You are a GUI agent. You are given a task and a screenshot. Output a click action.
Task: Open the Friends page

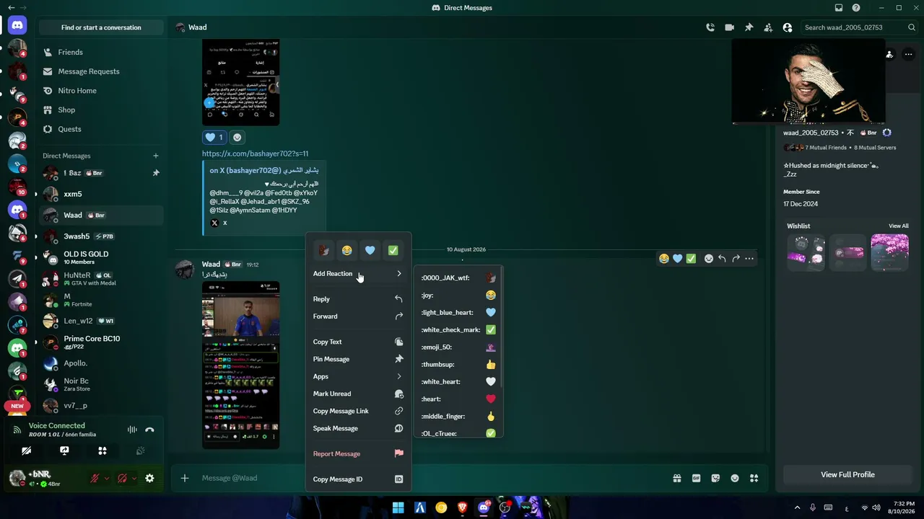pos(101,53)
